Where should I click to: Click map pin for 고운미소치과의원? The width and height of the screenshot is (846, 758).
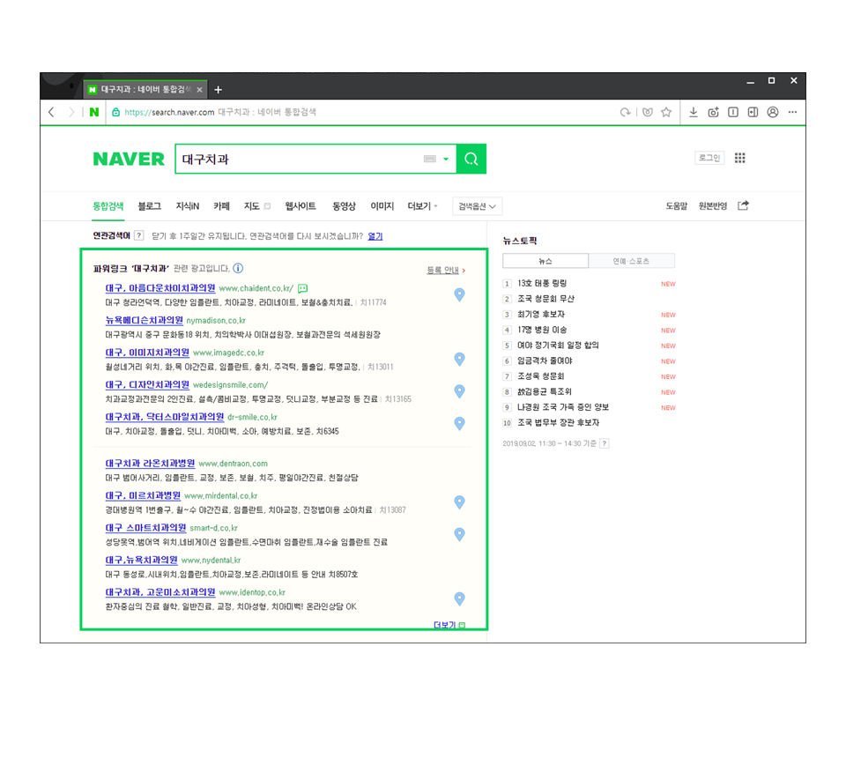coord(459,598)
